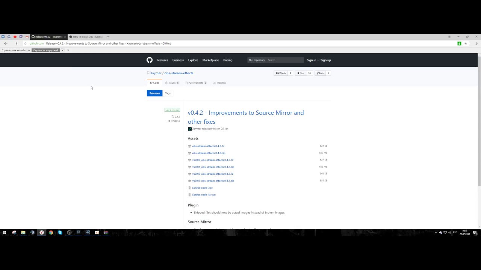
Task: Switch to the Issues tab
Action: click(172, 83)
